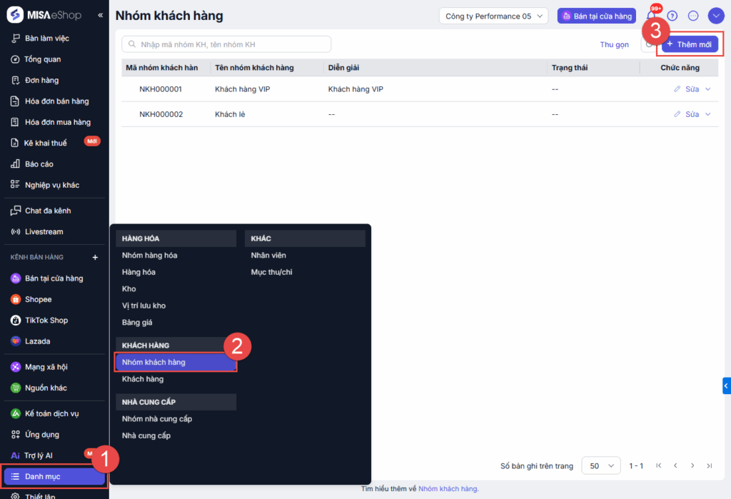The width and height of the screenshot is (731, 499).
Task: Click the TikTok Shop icon
Action: click(16, 321)
